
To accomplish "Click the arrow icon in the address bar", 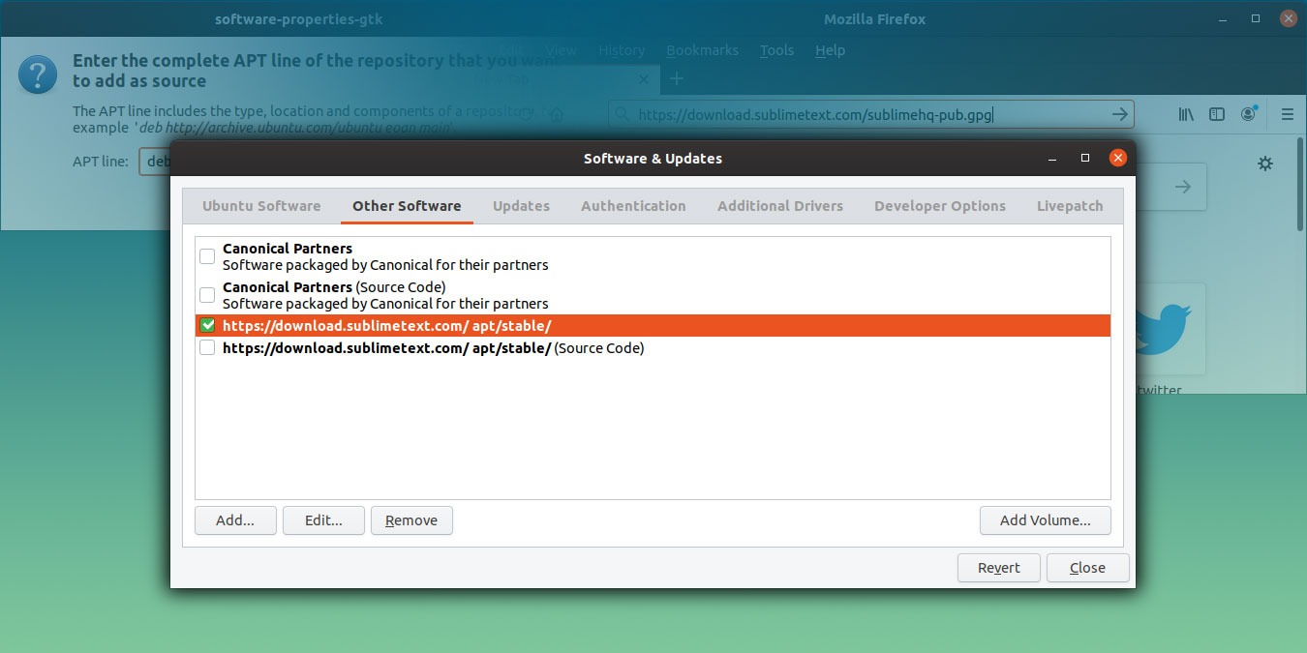I will click(1119, 113).
